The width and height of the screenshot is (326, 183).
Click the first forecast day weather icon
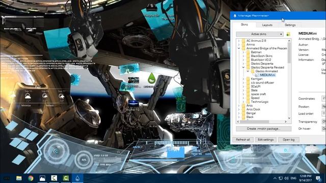pos(28,96)
